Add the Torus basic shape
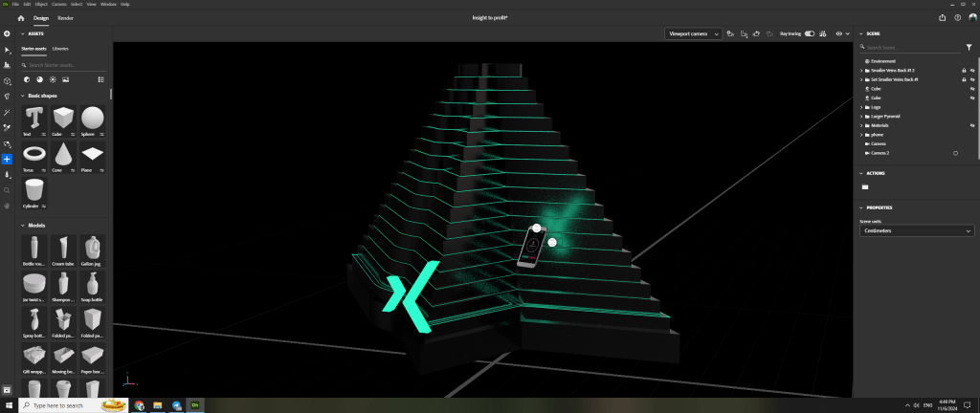The height and width of the screenshot is (413, 980). point(34,154)
